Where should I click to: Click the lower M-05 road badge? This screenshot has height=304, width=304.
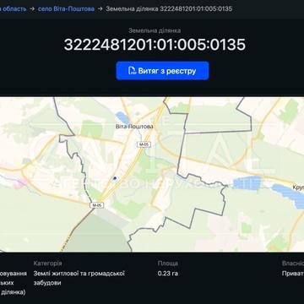[x=97, y=205]
